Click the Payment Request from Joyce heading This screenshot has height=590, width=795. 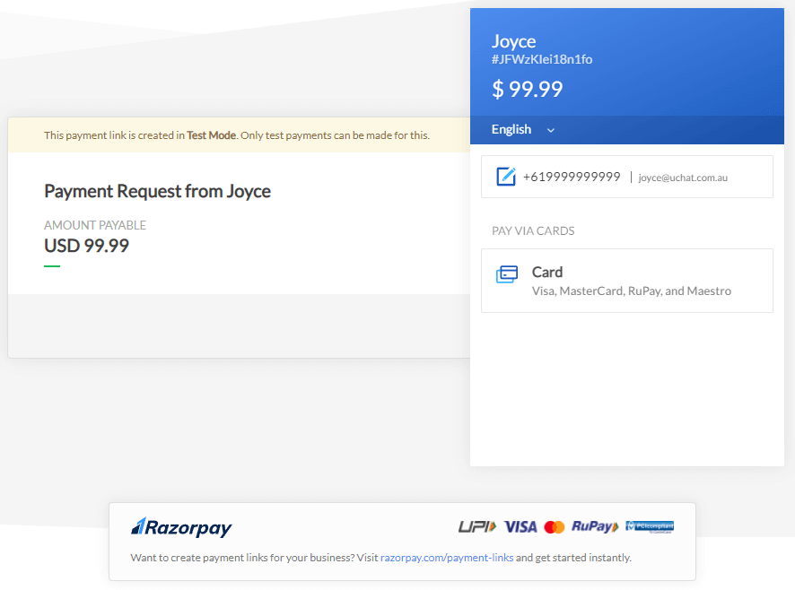tap(157, 191)
